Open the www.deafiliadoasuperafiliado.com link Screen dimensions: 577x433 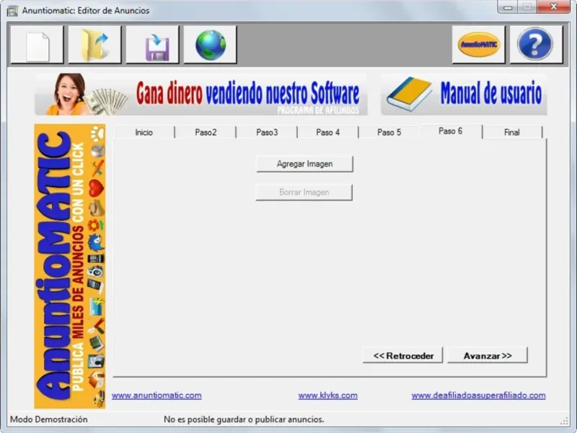coord(478,395)
